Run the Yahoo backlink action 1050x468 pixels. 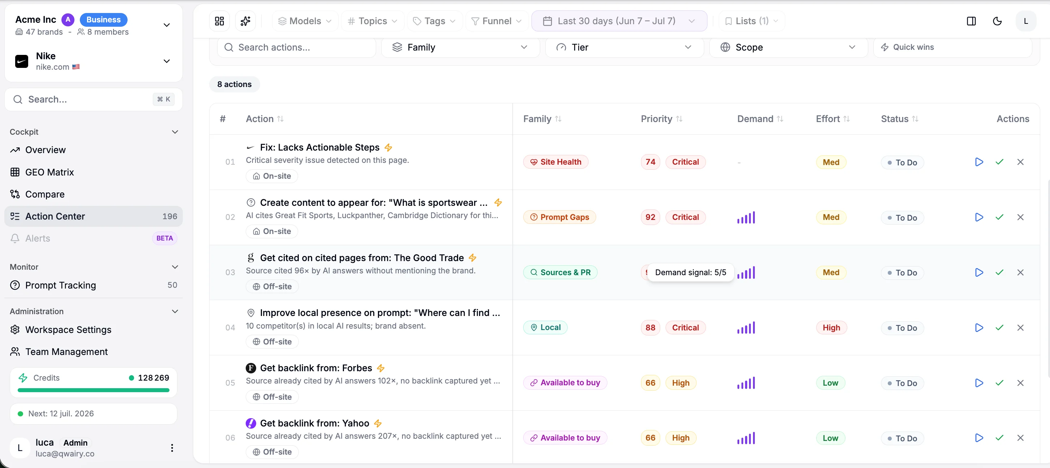[x=979, y=438]
